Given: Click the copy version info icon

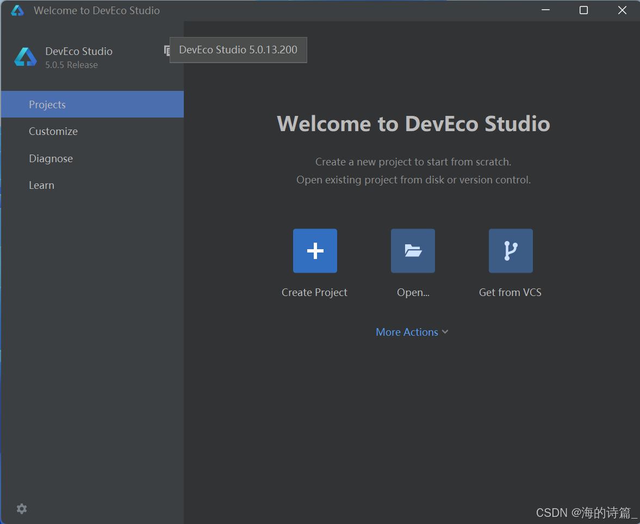Looking at the screenshot, I should (x=166, y=50).
